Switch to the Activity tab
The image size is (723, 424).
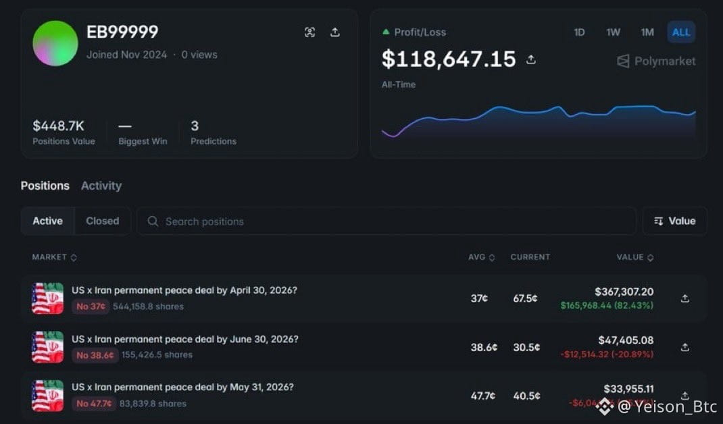pos(101,186)
